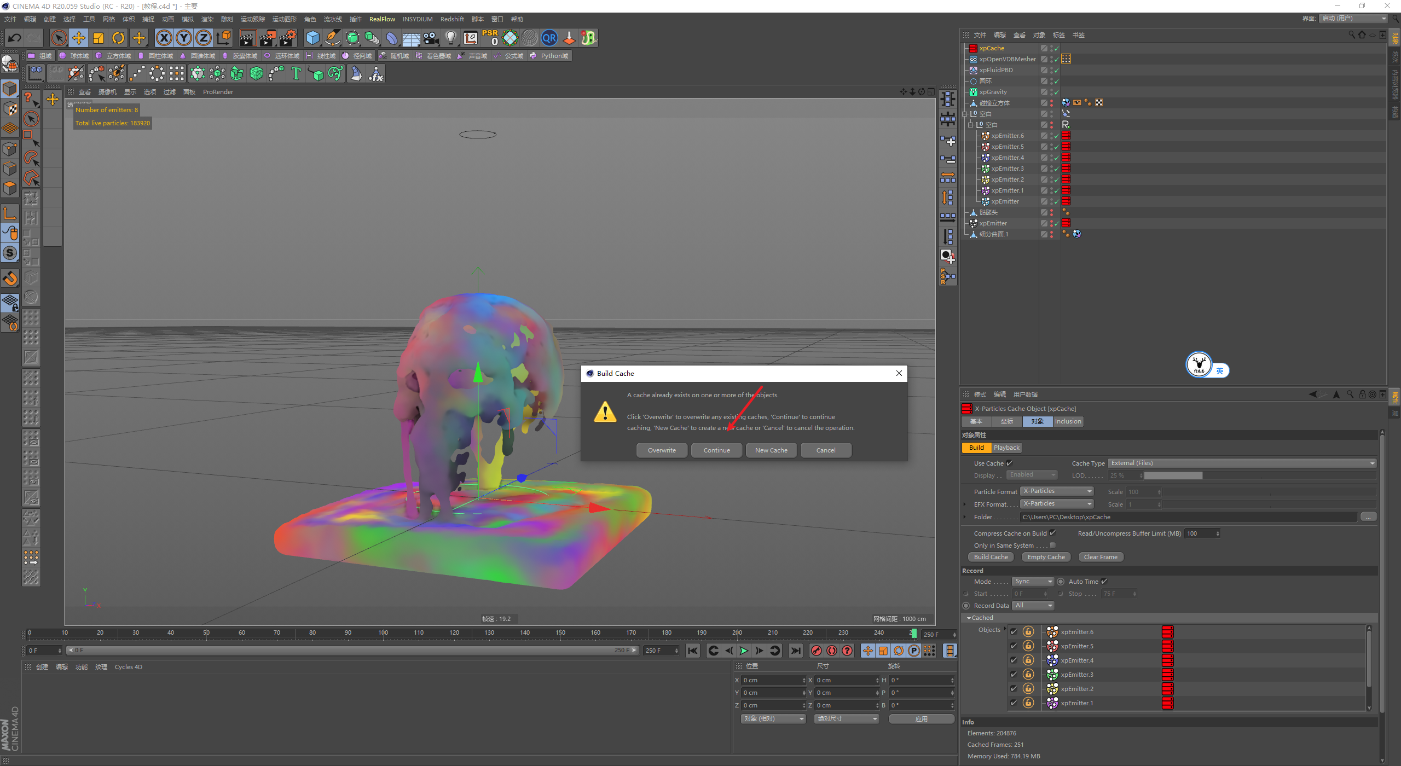Click frame 100 on the timeline ruler

383,633
